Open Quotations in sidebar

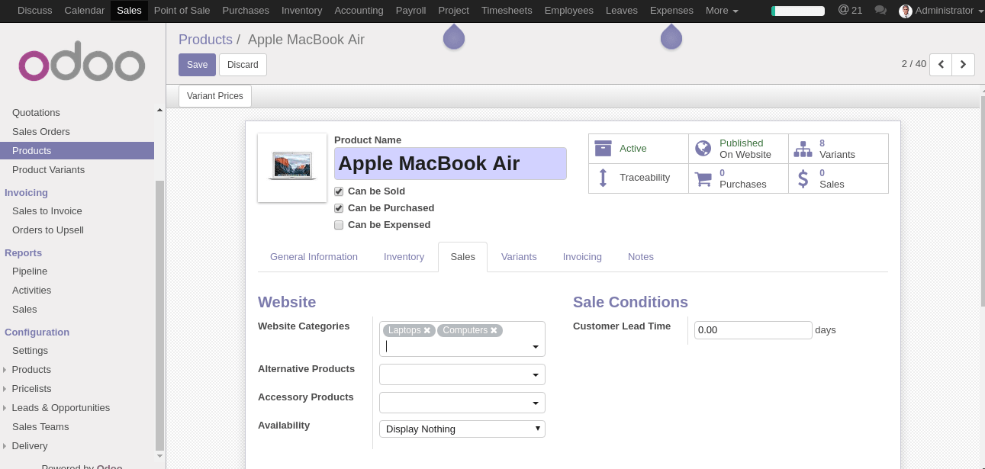click(36, 113)
